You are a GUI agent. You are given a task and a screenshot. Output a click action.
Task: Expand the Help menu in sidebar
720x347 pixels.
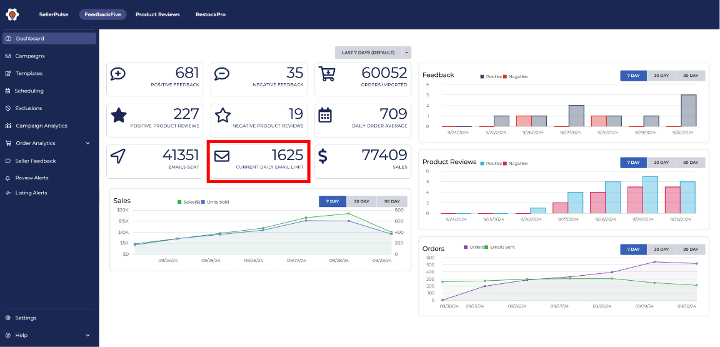tap(87, 335)
